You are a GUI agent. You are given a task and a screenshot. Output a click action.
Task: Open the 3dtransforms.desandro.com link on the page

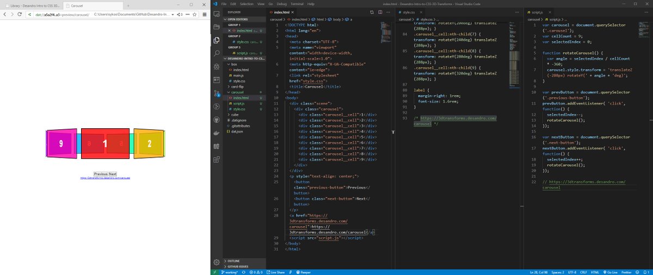pyautogui.click(x=105, y=178)
